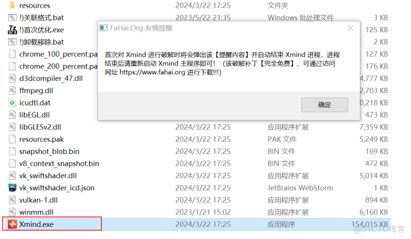Click the 7z SFX icon of !)首次优化.exe

(x=12, y=30)
